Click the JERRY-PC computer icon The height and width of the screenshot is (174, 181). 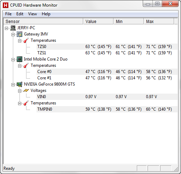[x=13, y=28]
